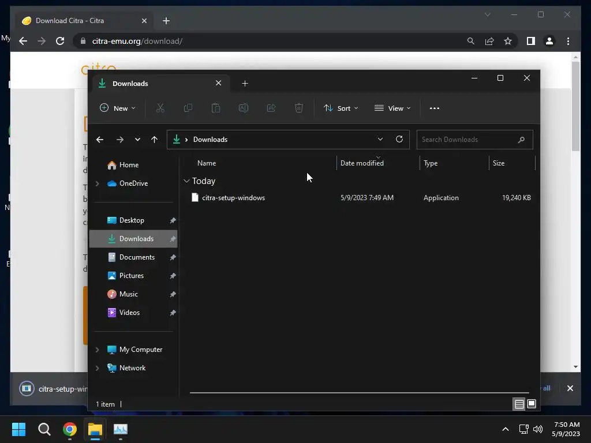Bookmark this page with the star icon
591x443 pixels.
508,41
